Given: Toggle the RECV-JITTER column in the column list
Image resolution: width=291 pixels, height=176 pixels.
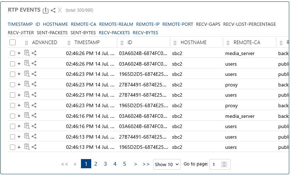Looking at the screenshot, I should [x=21, y=33].
